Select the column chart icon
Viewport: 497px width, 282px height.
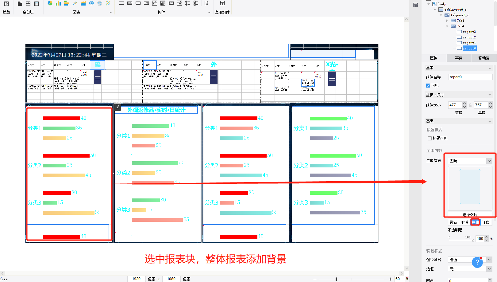tap(58, 3)
